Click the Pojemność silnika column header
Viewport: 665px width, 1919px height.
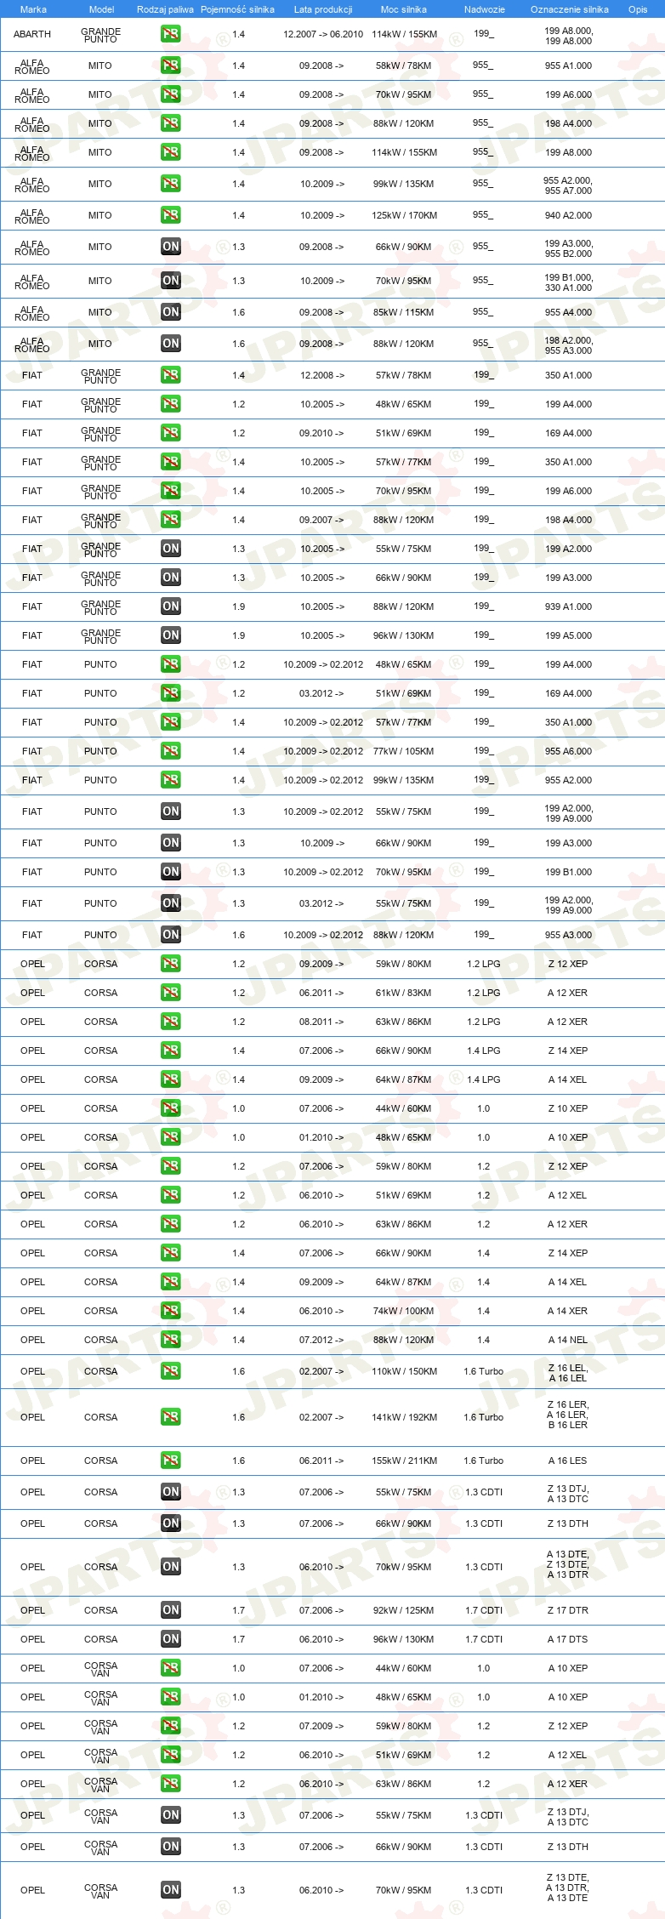(x=238, y=9)
